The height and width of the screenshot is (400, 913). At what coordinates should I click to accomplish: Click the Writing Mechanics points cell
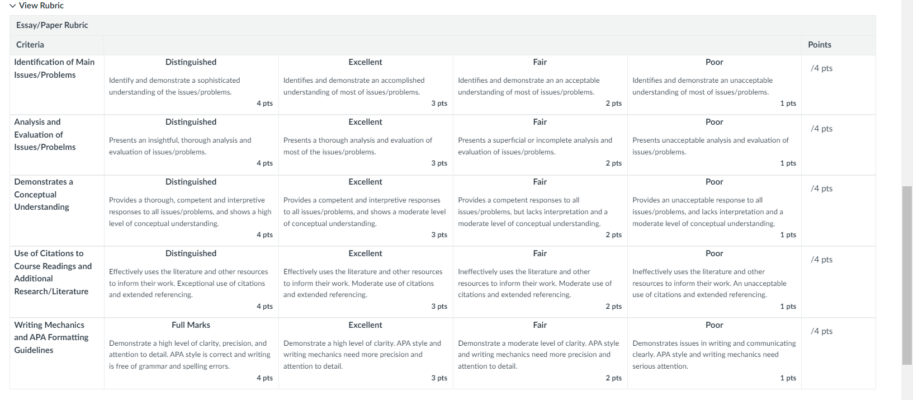point(839,354)
